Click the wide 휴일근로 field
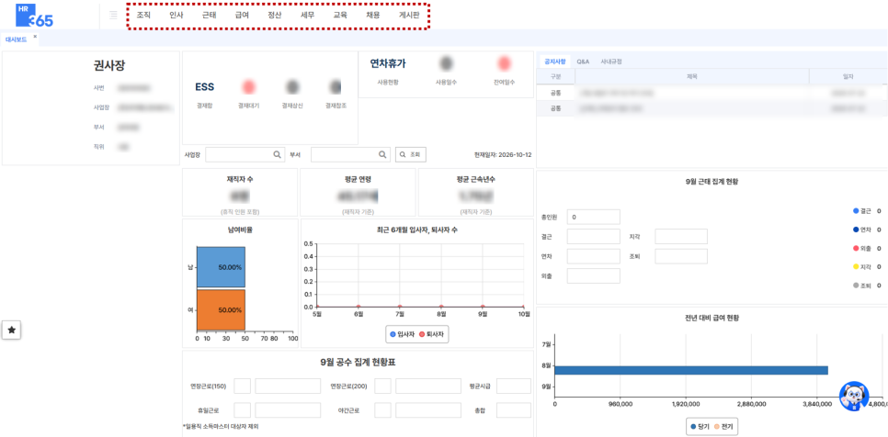Screen dimensions: 888x437 [x=288, y=410]
